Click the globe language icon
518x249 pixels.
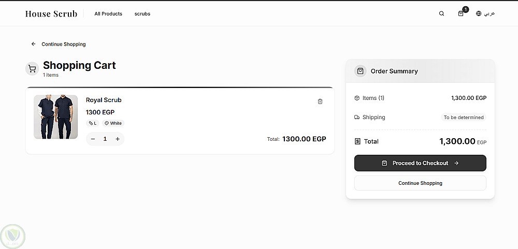click(x=479, y=14)
